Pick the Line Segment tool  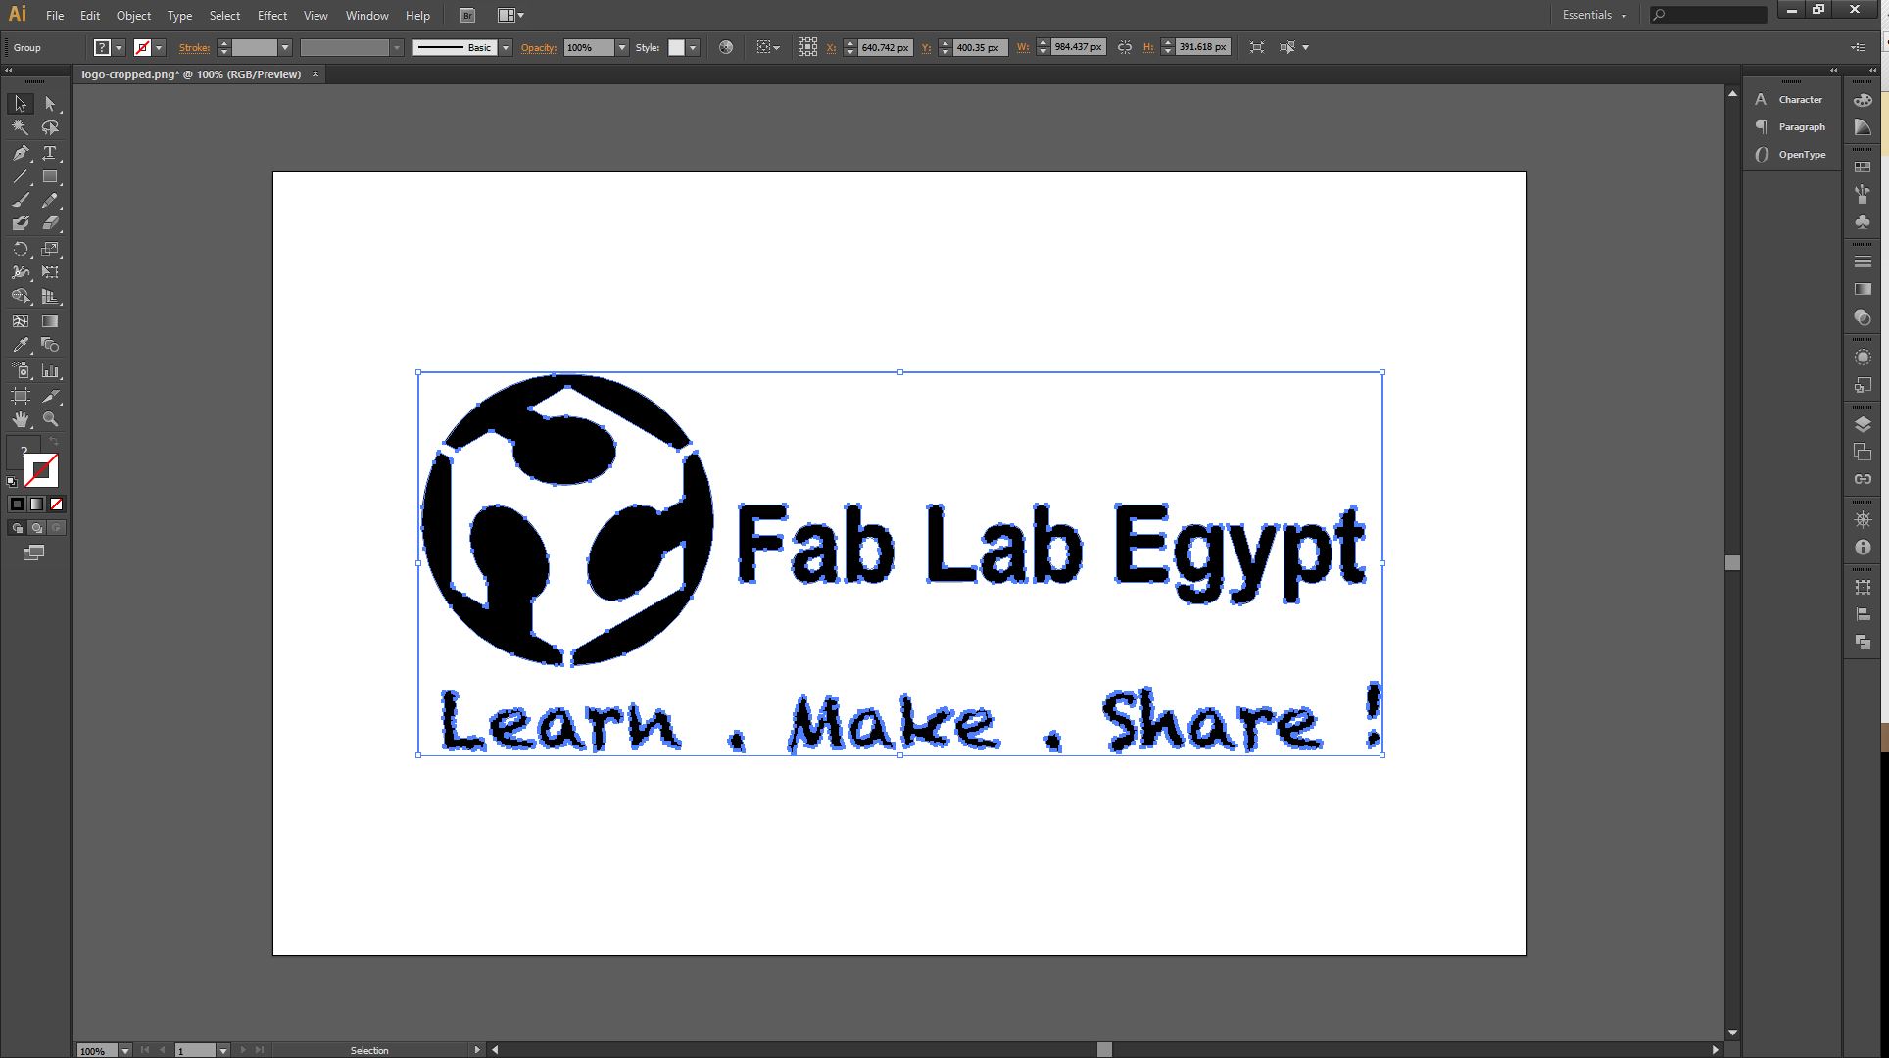click(x=20, y=177)
